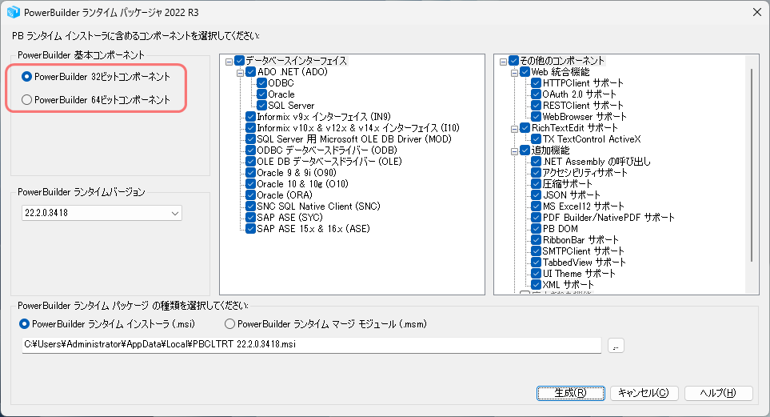Select PowerBuilder 32ビットコンポーネント radio button

(x=27, y=77)
